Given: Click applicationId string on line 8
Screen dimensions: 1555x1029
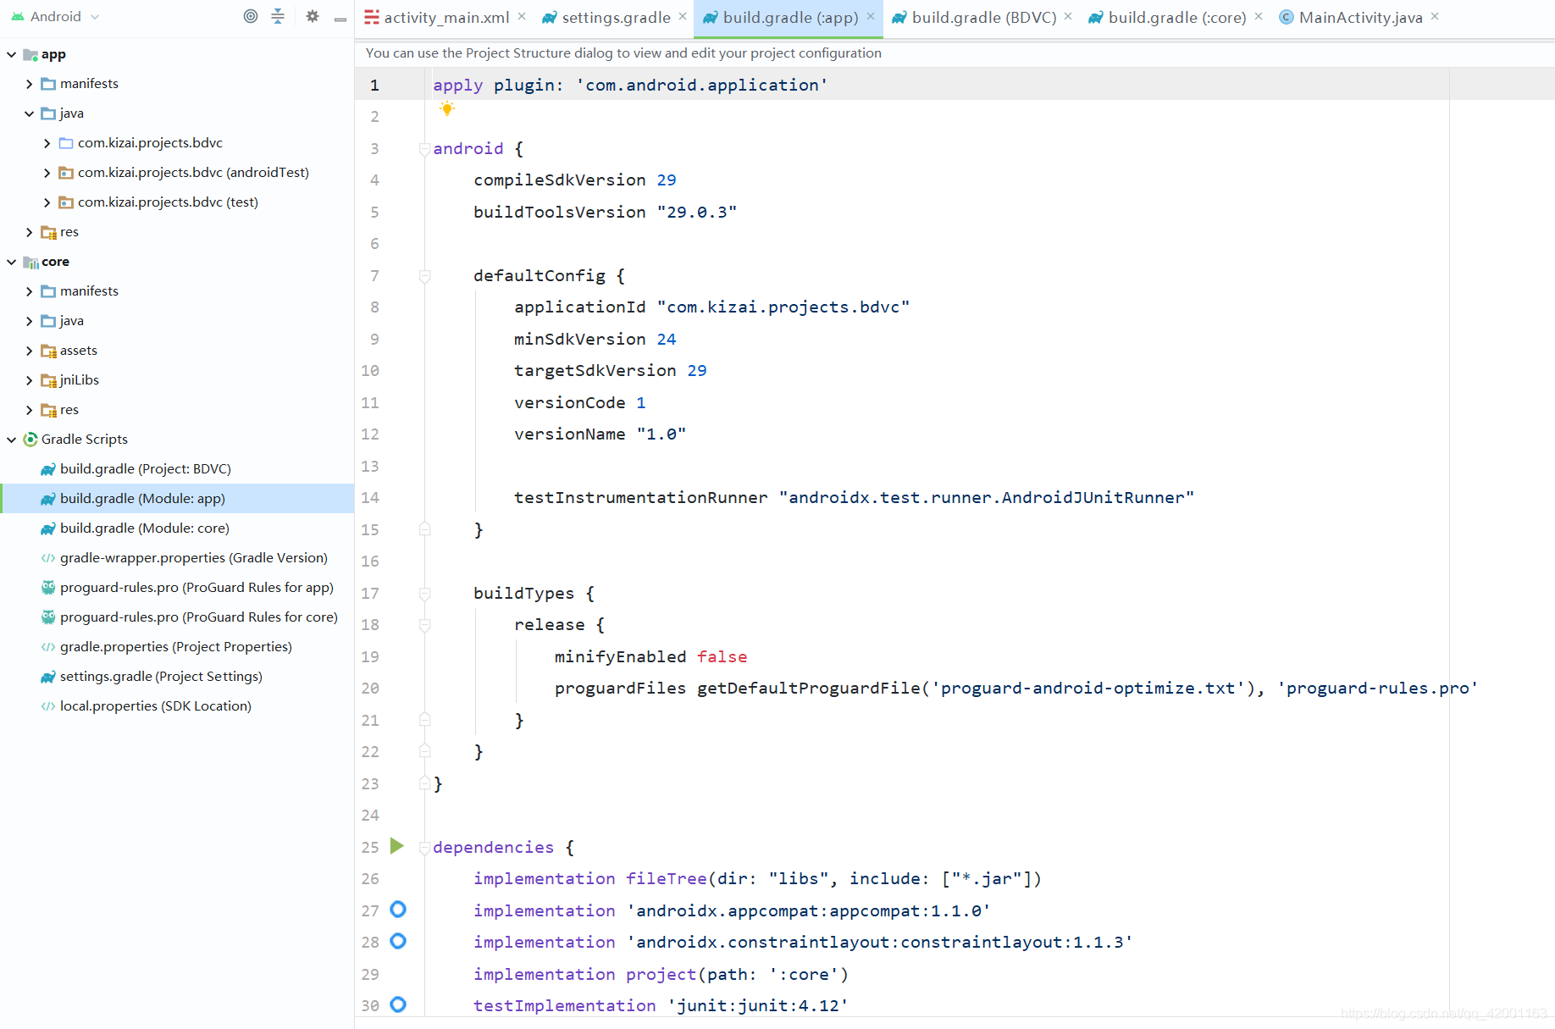Looking at the screenshot, I should 783,307.
